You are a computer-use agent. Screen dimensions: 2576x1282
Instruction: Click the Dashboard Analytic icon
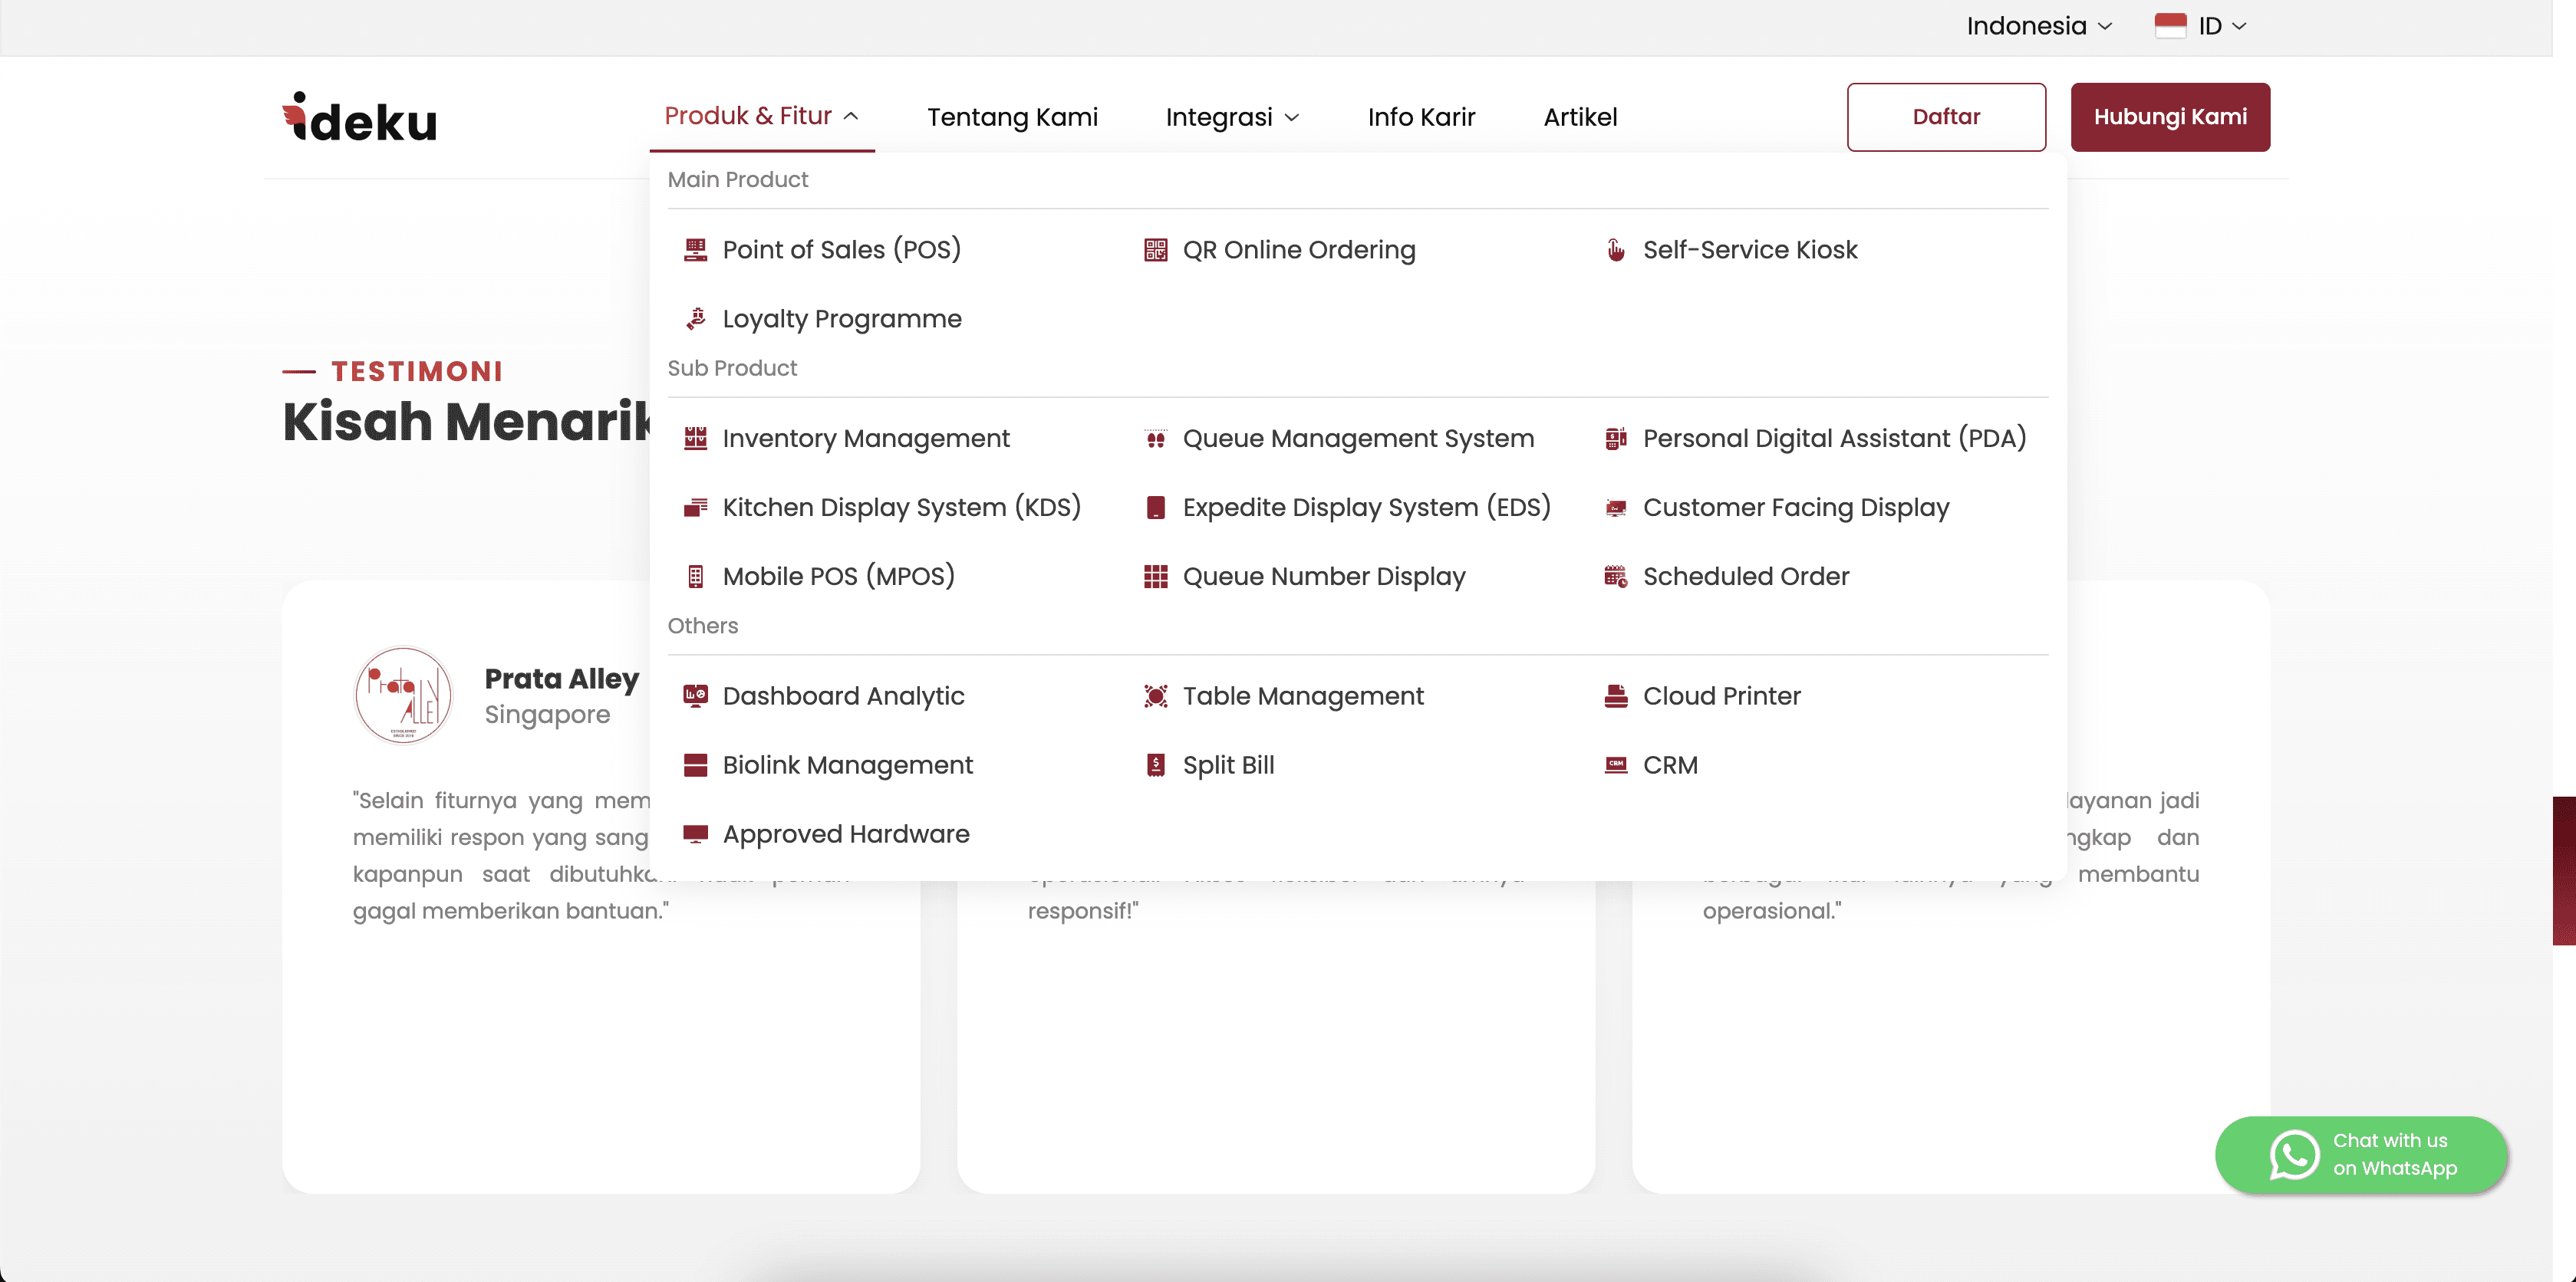point(695,696)
